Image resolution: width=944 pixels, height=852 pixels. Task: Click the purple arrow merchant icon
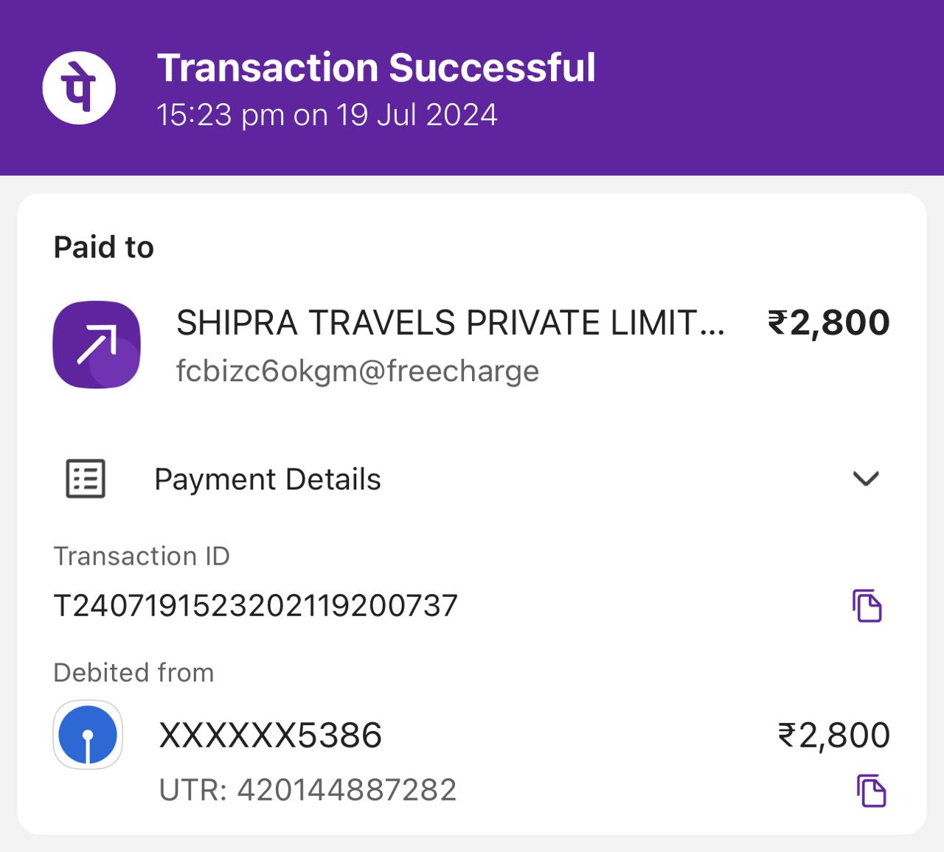pyautogui.click(x=97, y=344)
